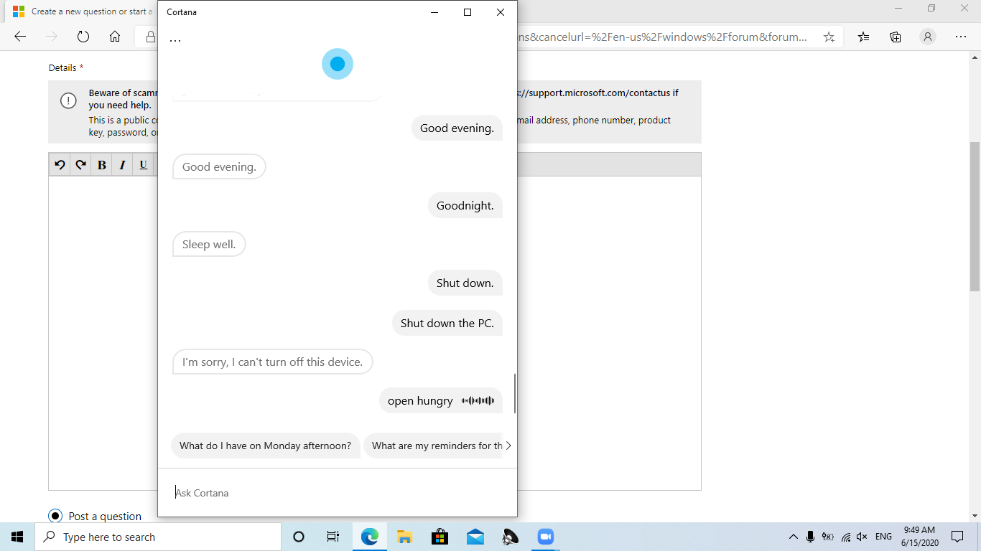Click Cortana conversation scrollbar thumb
The image size is (981, 551).
(x=515, y=393)
